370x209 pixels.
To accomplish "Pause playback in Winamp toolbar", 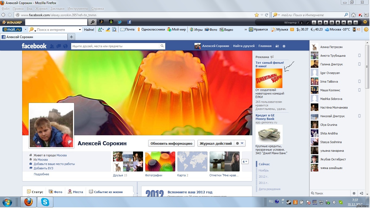I will point(332,22).
